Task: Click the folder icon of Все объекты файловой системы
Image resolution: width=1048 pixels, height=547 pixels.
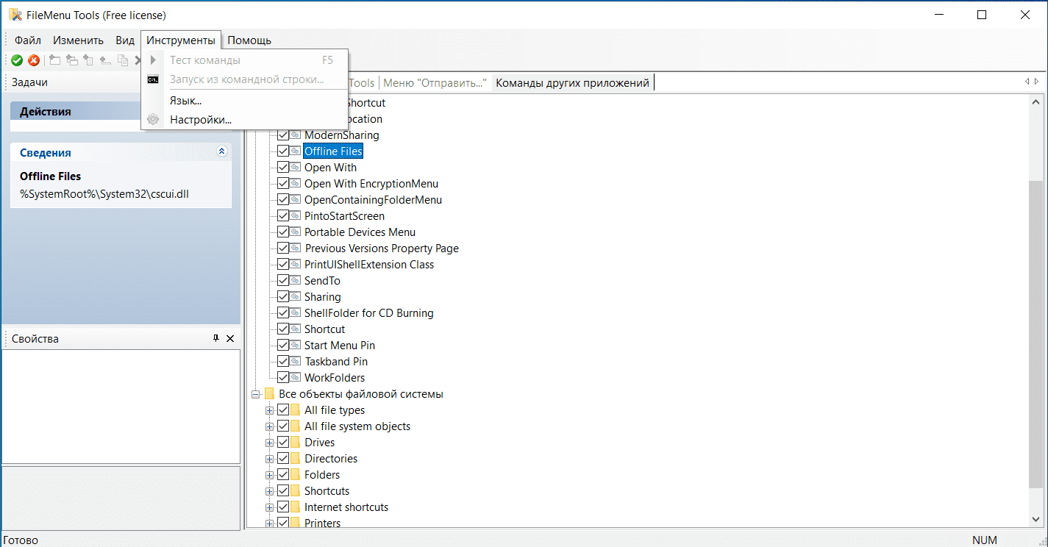Action: coord(269,394)
